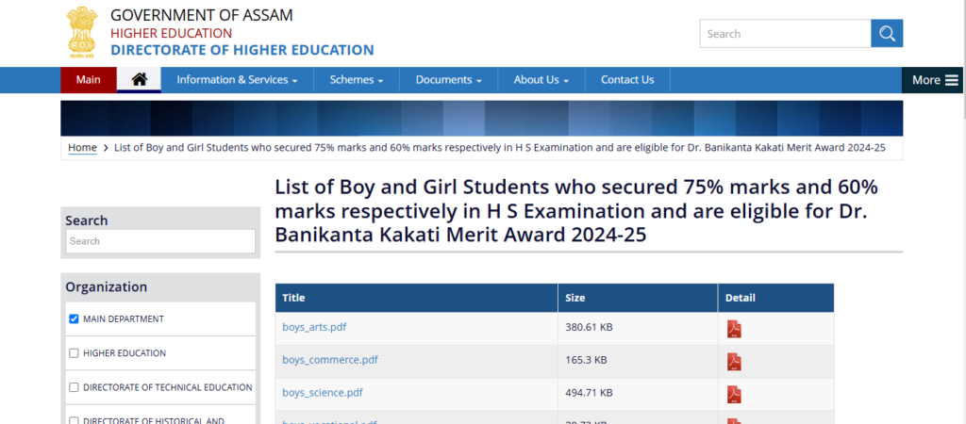Image resolution: width=966 pixels, height=424 pixels.
Task: Click the HIGHER EDUCATION red header text
Action: click(x=172, y=33)
